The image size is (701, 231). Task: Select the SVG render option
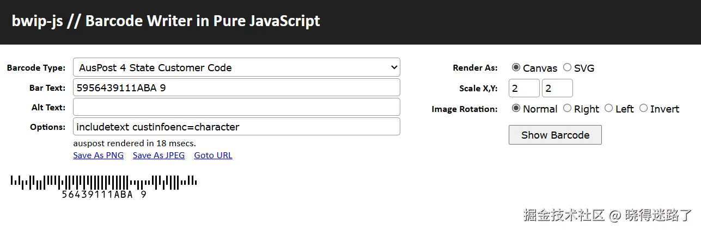pos(567,67)
